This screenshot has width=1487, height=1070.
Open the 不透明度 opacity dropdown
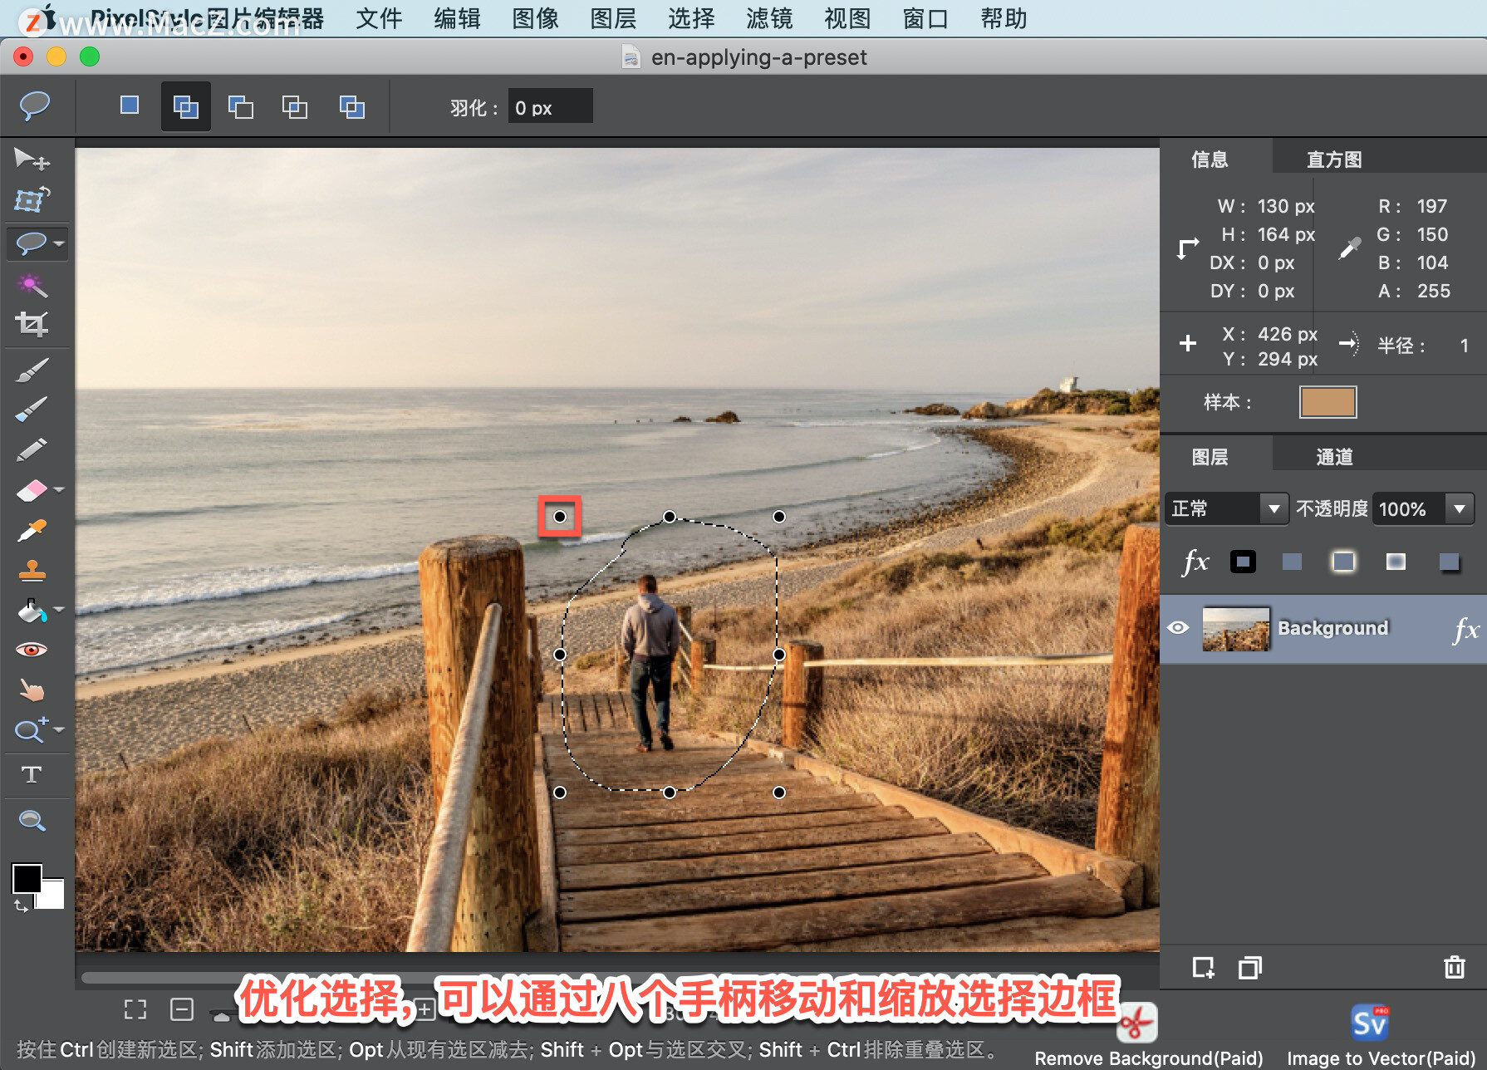click(1460, 508)
